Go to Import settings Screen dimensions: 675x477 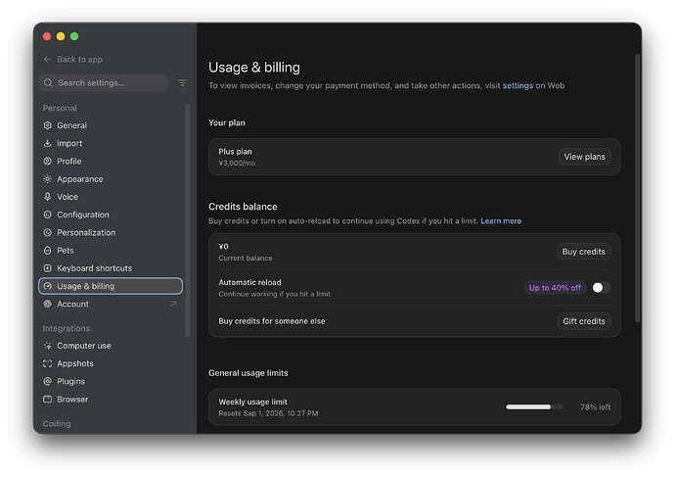point(111,143)
